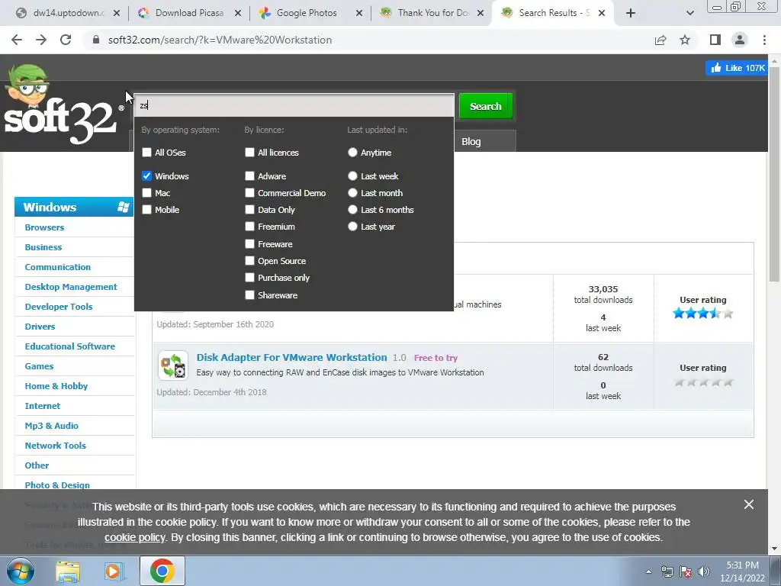Open the Chrome three-dot menu
This screenshot has width=781, height=586.
(764, 40)
